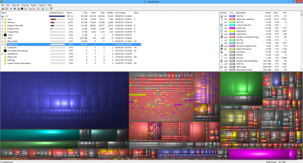Click the Command Prompt Here toolbar icon

[22, 9]
